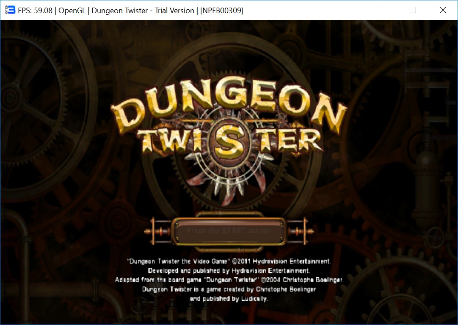Close the Dungeon Twister emulator window
This screenshot has height=325, width=458.
(x=442, y=10)
